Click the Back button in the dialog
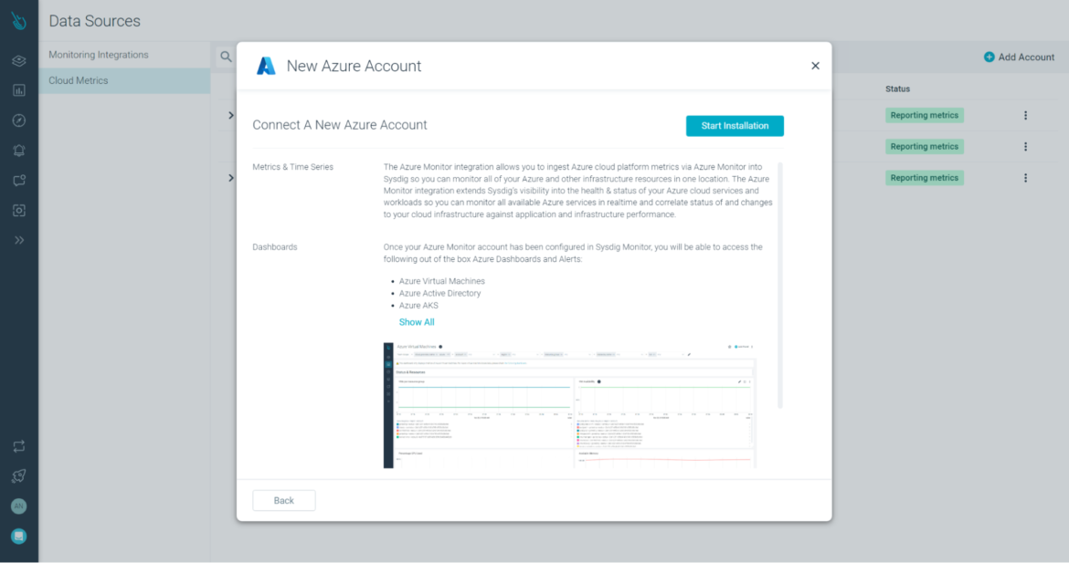 coord(283,500)
